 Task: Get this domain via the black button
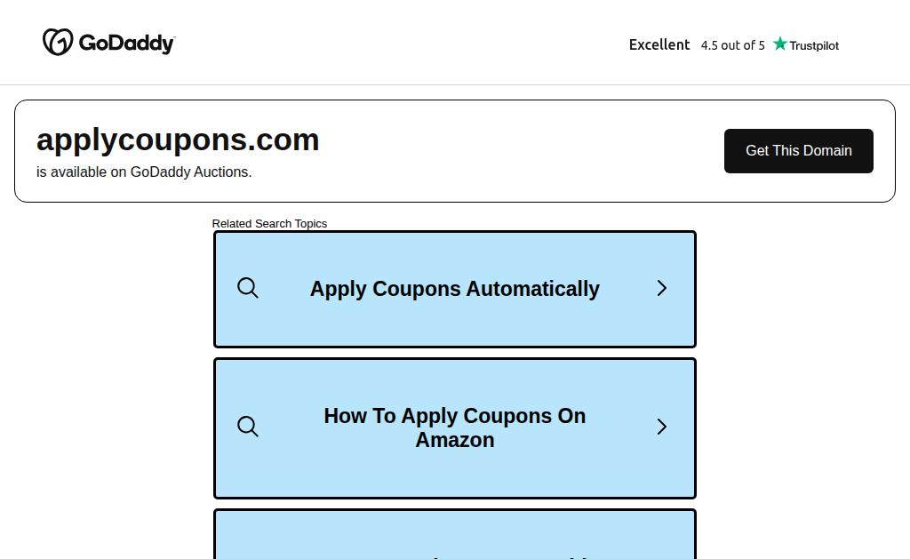click(x=799, y=151)
